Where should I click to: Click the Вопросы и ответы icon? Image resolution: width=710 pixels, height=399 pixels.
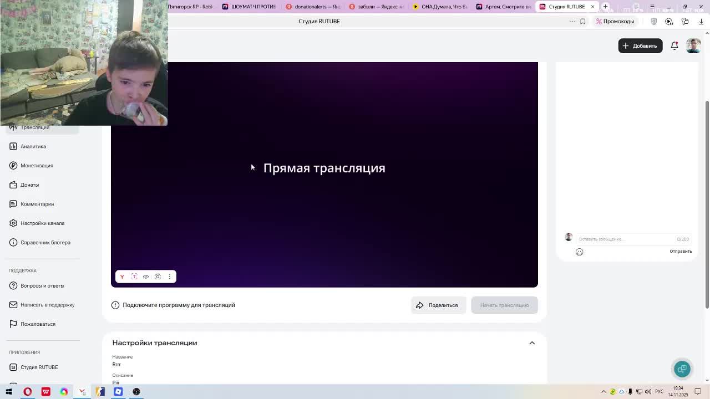click(13, 285)
